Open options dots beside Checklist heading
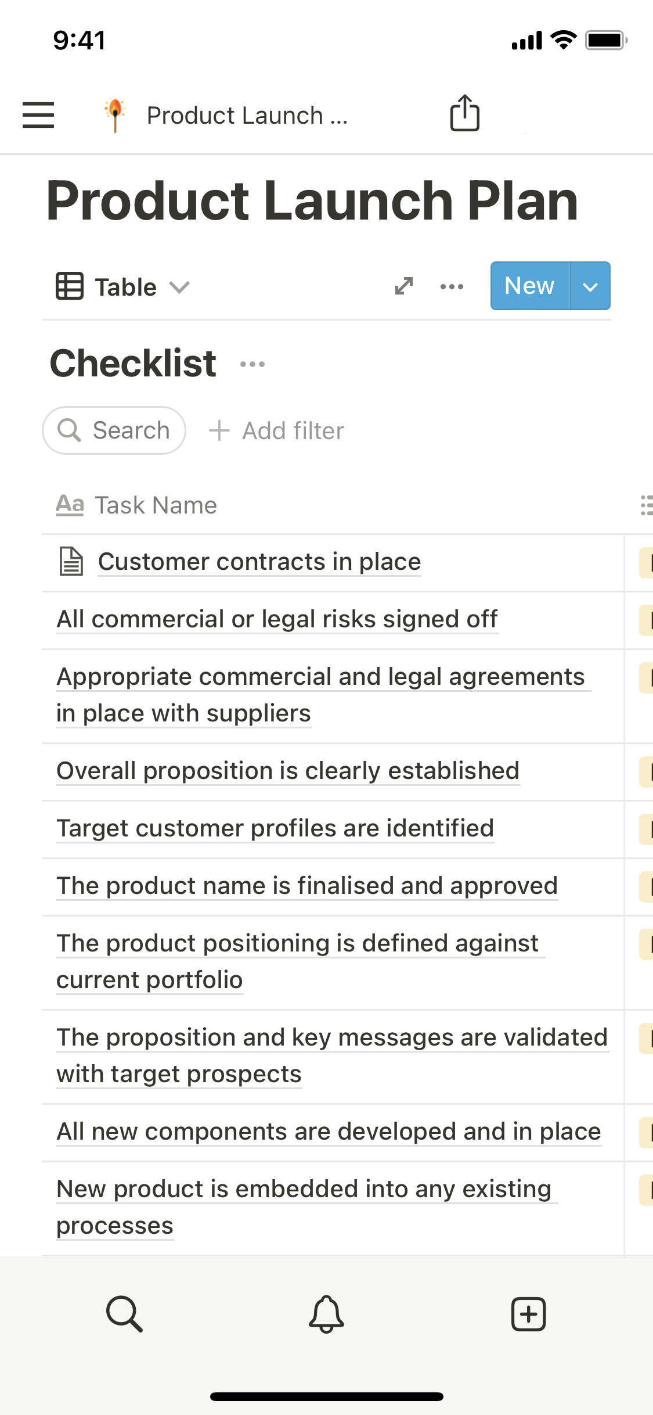Screen dimensions: 653x1415 (252, 364)
